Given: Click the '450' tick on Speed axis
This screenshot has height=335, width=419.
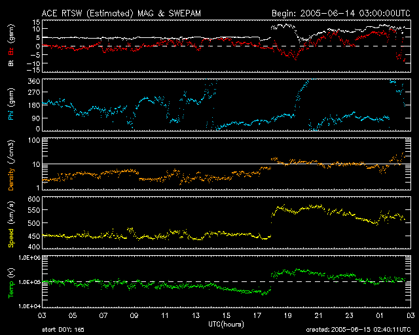Looking at the screenshot, I should (x=34, y=236).
